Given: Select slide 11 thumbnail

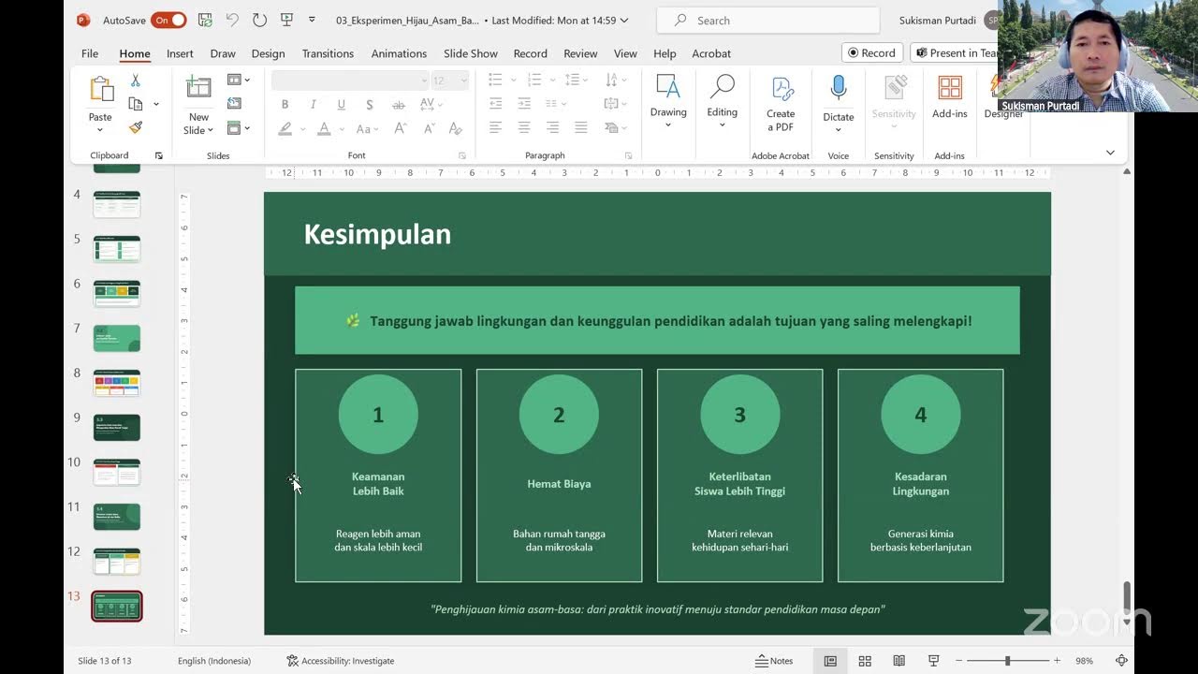Looking at the screenshot, I should (117, 517).
